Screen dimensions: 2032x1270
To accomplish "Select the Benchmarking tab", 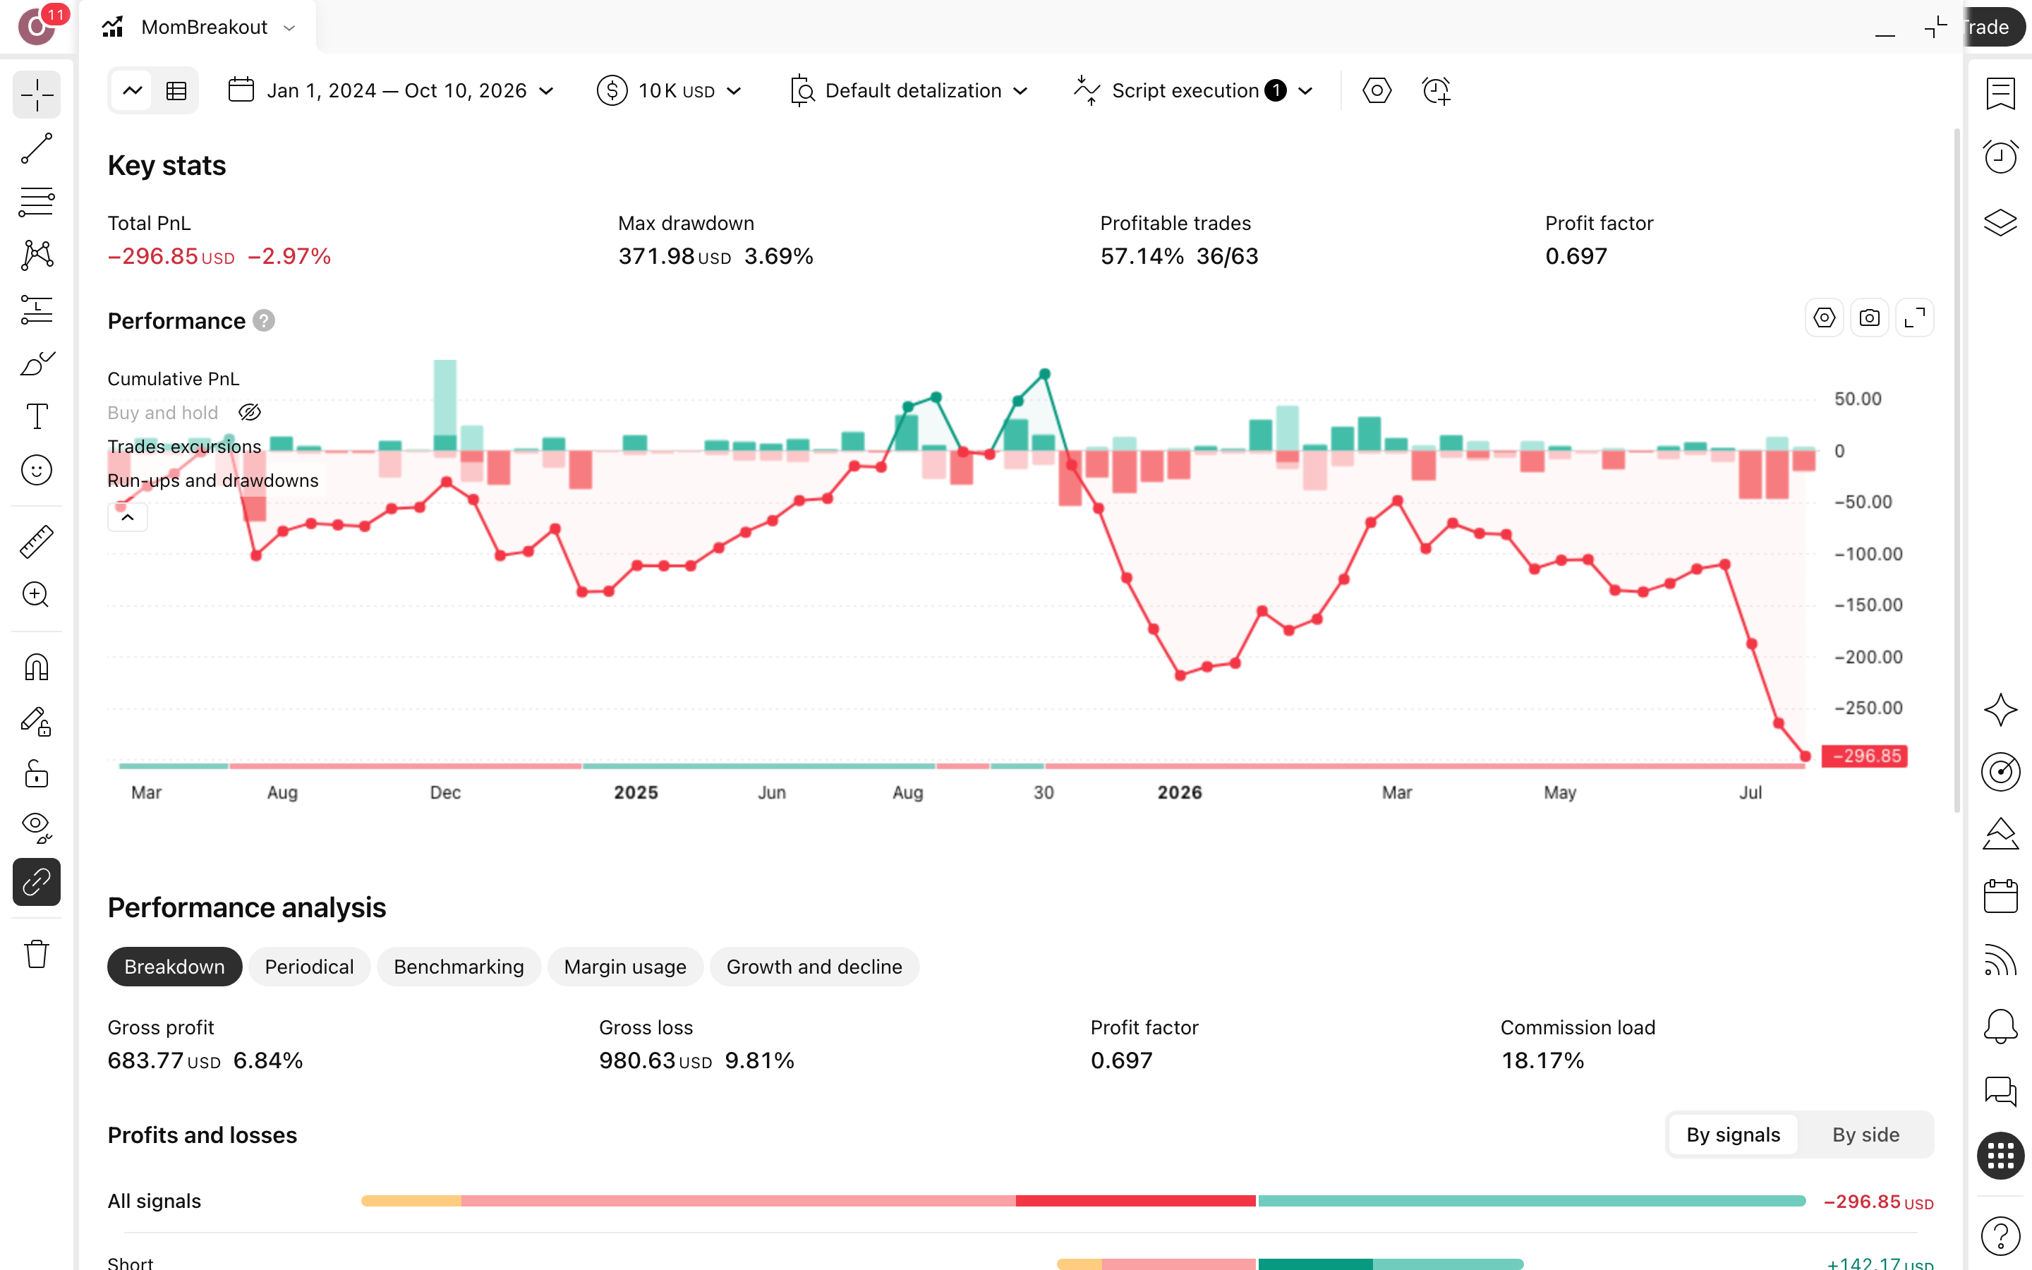I will coord(459,967).
